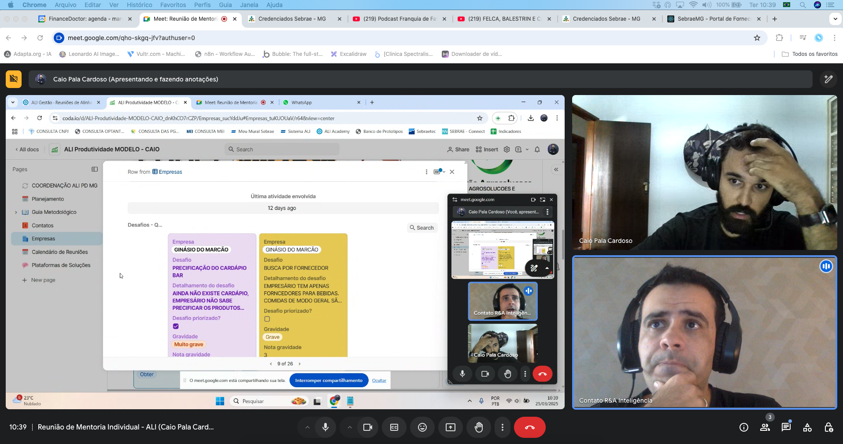
Task: Toggle camera in the Meet mini window
Action: (485, 374)
